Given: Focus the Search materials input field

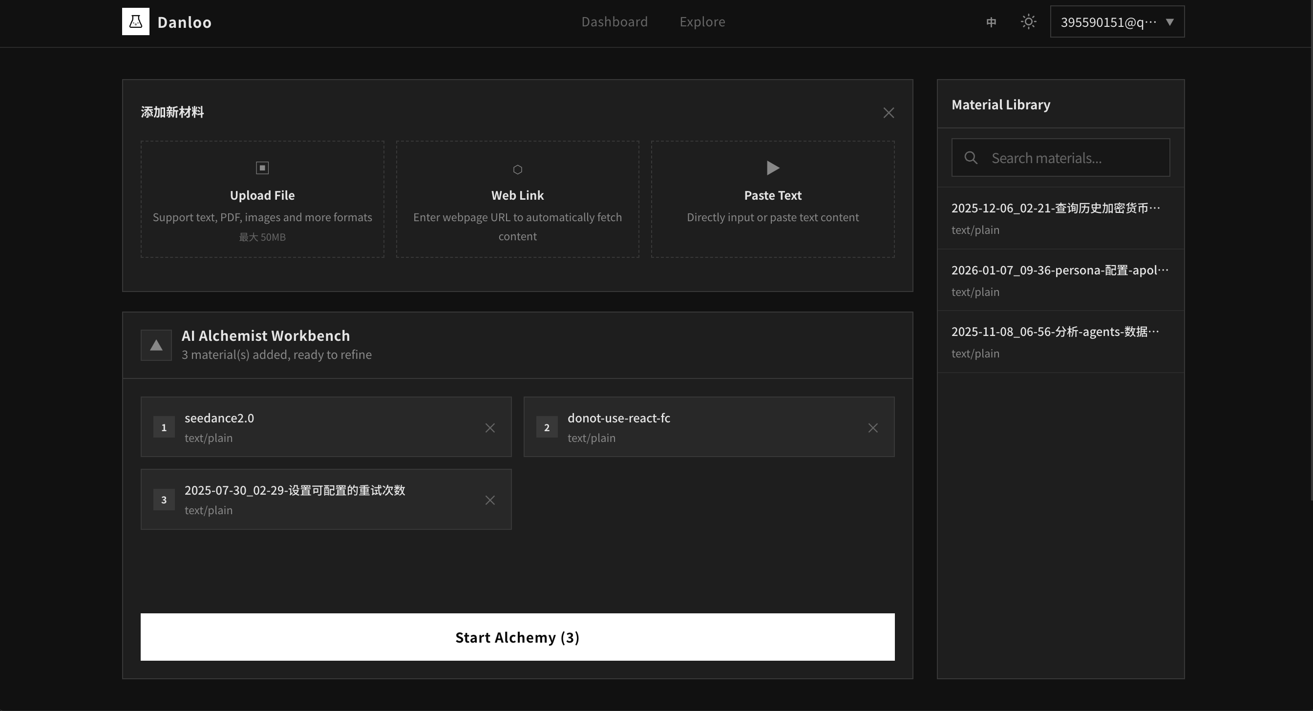Looking at the screenshot, I should click(1076, 158).
